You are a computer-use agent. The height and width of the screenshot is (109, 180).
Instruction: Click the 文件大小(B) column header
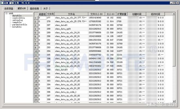point(97,14)
